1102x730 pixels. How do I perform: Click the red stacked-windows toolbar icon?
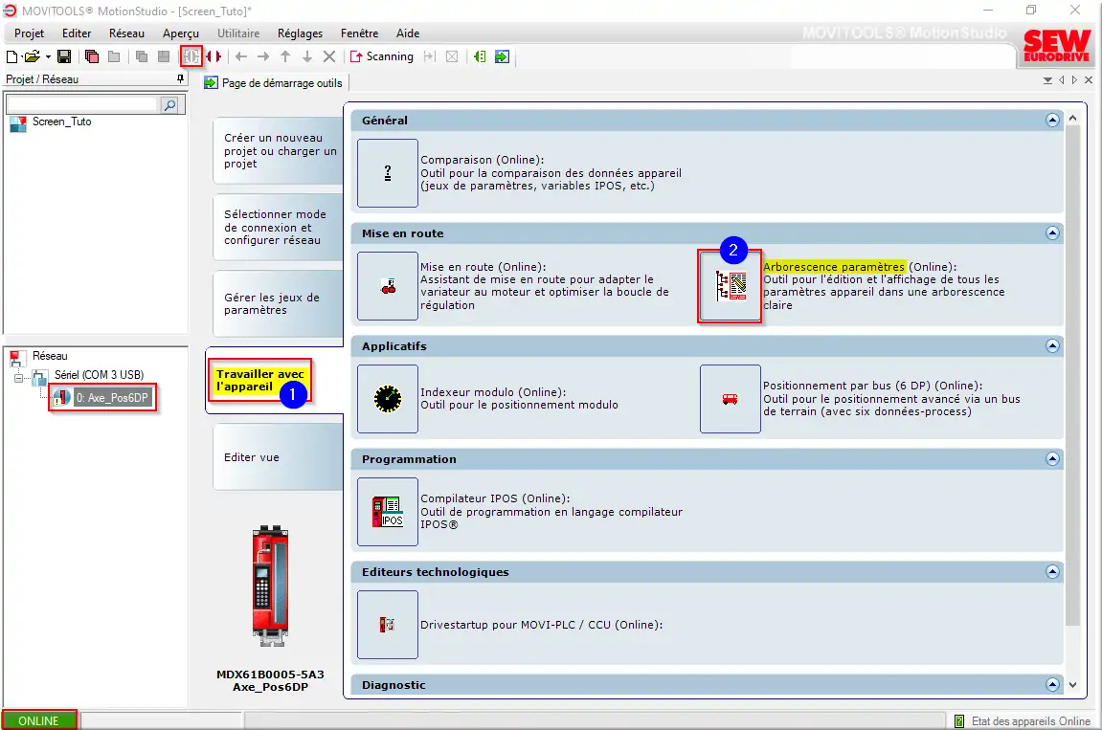pyautogui.click(x=91, y=56)
